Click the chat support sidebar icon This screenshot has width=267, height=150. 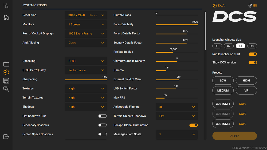tap(6, 89)
